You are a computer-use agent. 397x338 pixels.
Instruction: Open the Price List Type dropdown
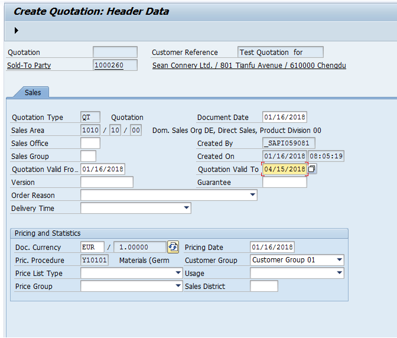[x=178, y=273]
